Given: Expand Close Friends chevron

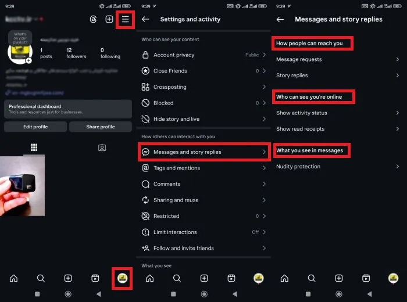Looking at the screenshot, I should (264, 71).
